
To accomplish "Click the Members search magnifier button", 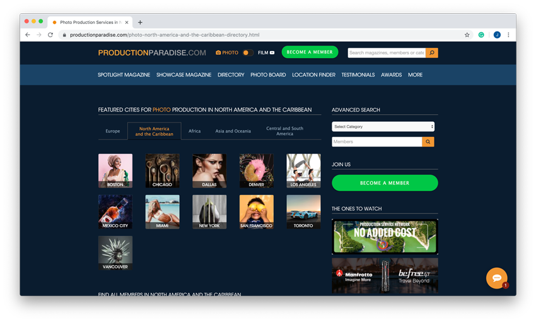I will click(428, 141).
